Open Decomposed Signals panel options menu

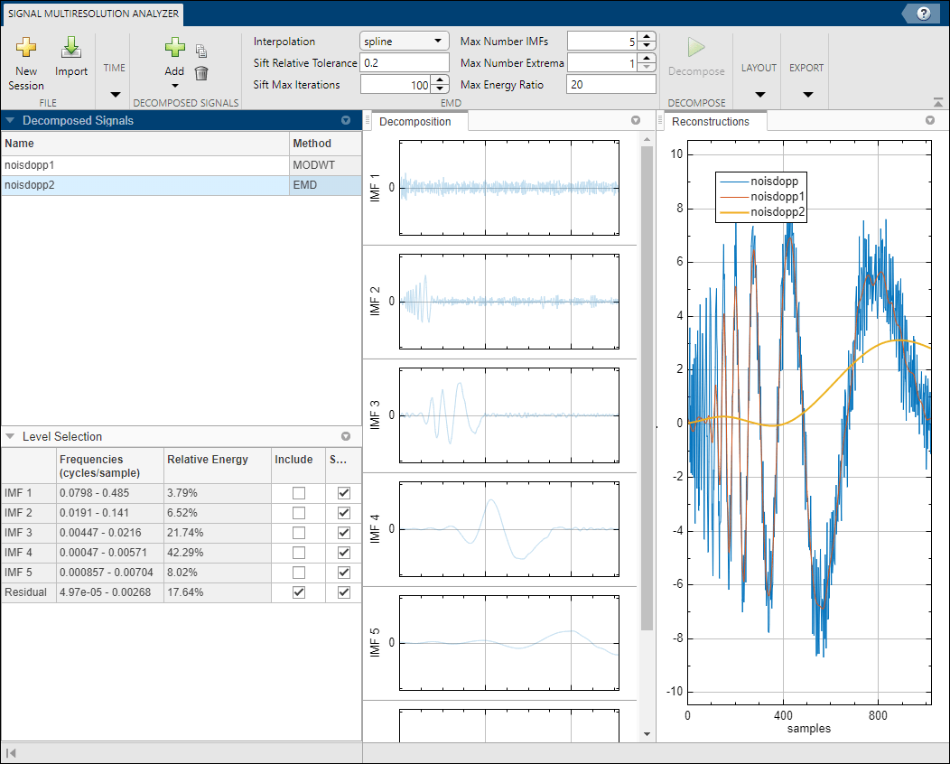tap(345, 120)
